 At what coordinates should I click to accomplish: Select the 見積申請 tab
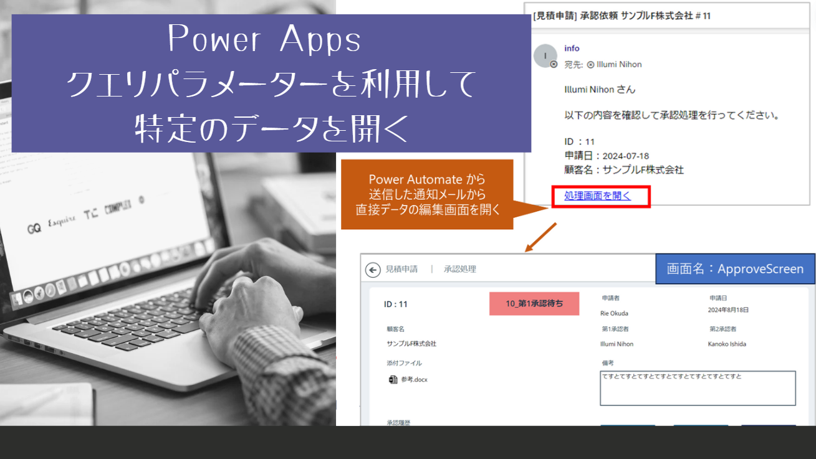[x=403, y=268]
